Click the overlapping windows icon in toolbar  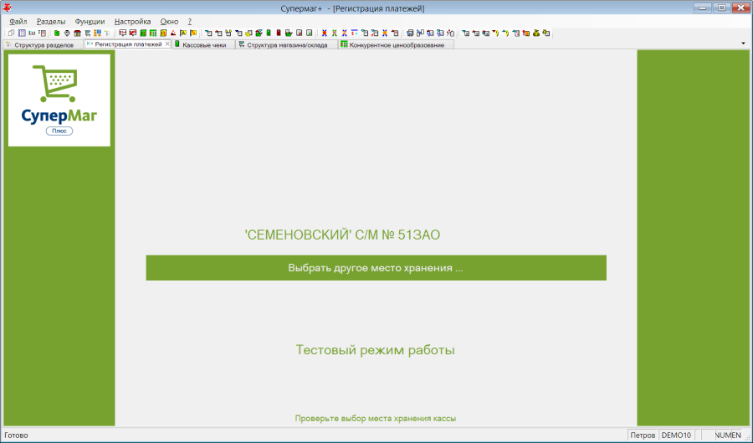(12, 33)
